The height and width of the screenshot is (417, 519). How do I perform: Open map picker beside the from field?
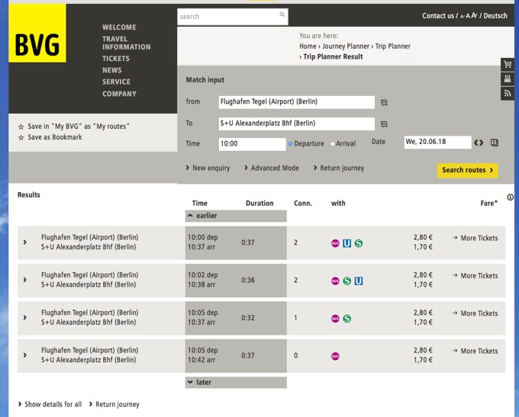384,102
